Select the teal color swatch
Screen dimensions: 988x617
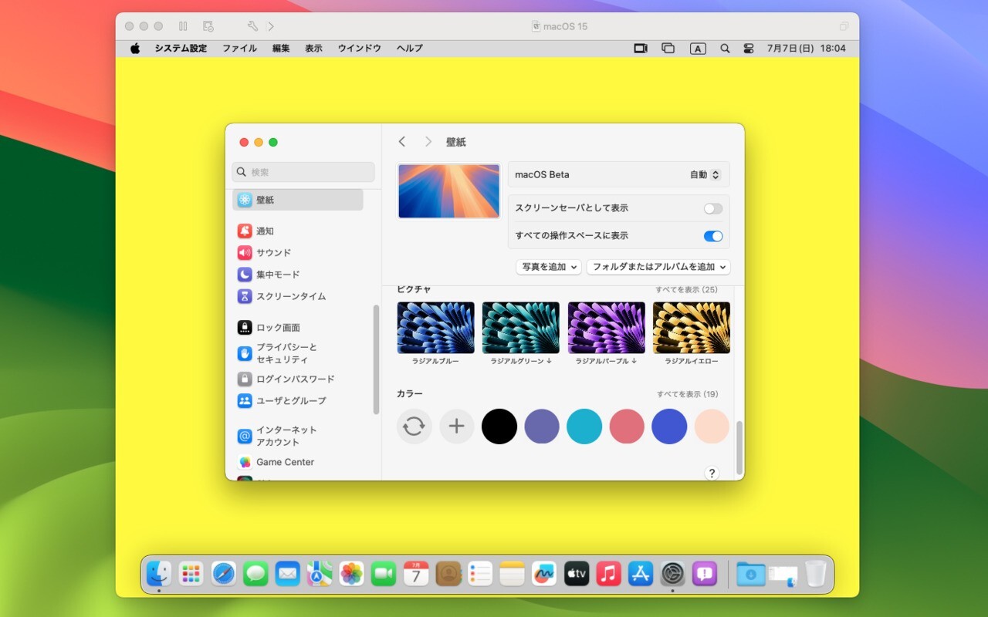pyautogui.click(x=584, y=426)
